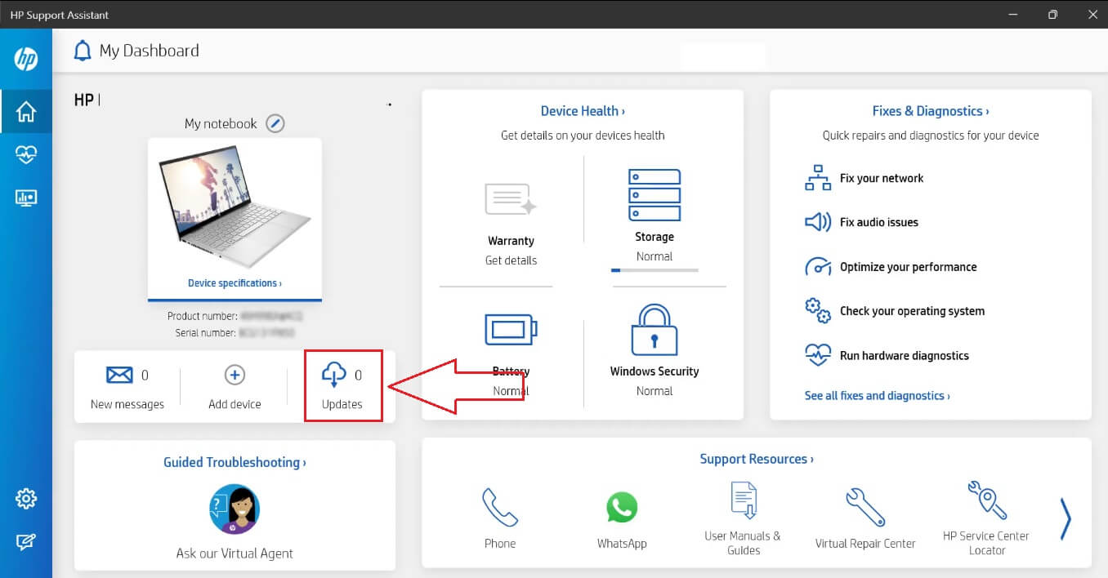The image size is (1108, 578).
Task: Click the notification bell icon
Action: pos(83,51)
